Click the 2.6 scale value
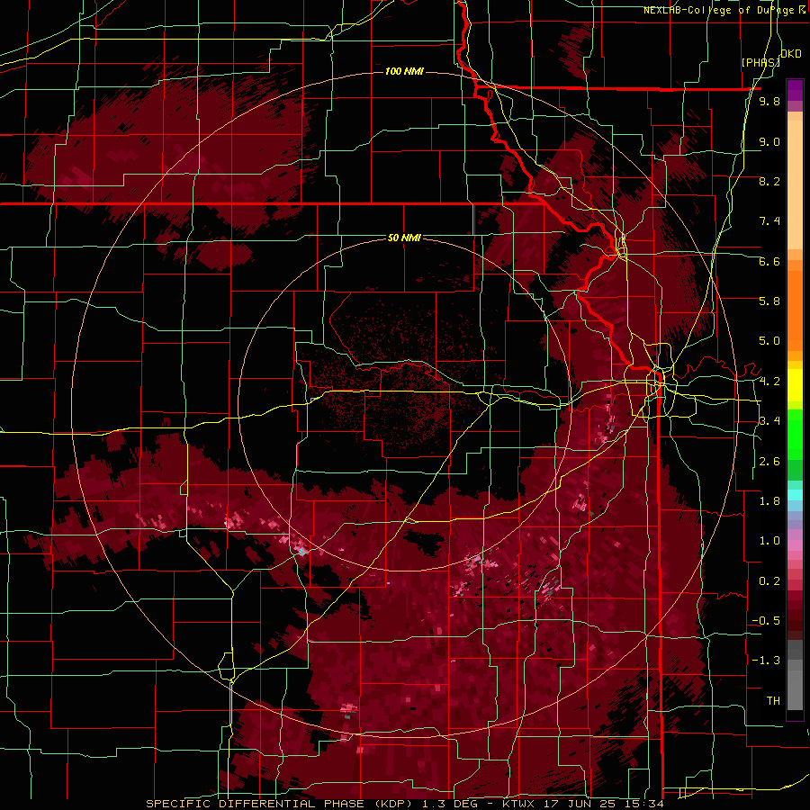Image resolution: width=810 pixels, height=810 pixels. (769, 462)
